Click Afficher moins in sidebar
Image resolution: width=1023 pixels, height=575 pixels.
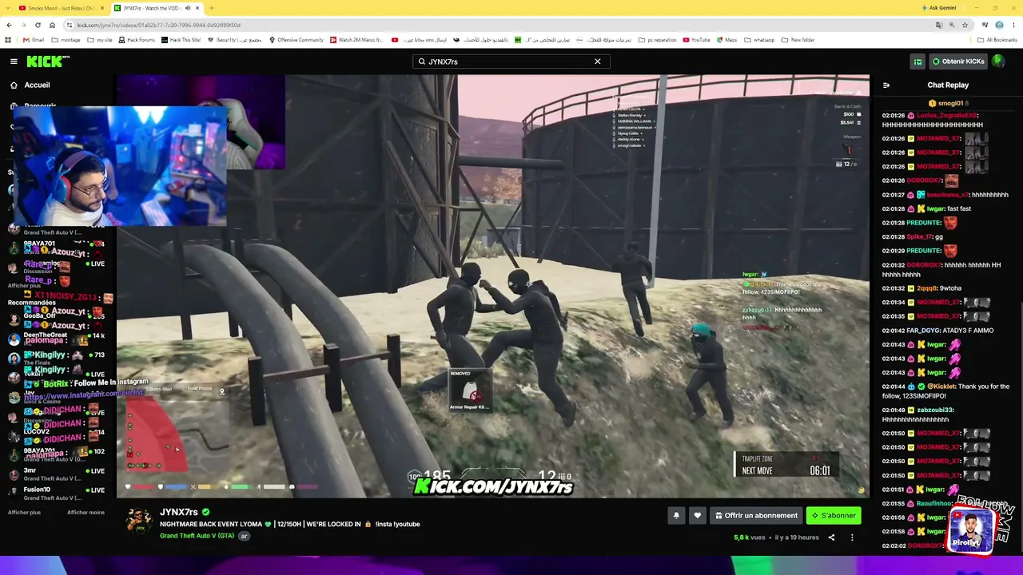[86, 513]
